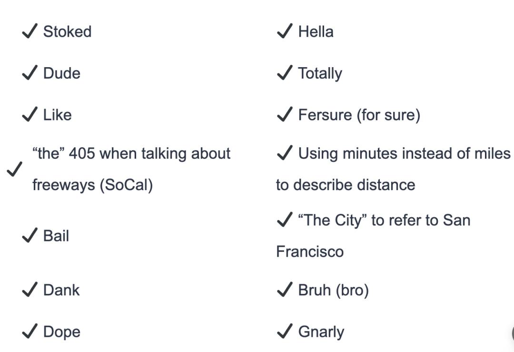This screenshot has height=352, width=514.
Task: Click the text "freeways (SoCal)"
Action: [92, 185]
